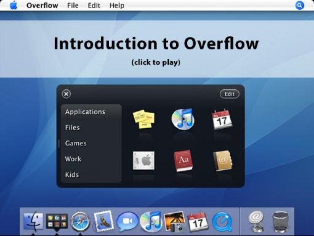Launch QuickTime Player from the Dock
The height and width of the screenshot is (236, 314).
coord(222,222)
